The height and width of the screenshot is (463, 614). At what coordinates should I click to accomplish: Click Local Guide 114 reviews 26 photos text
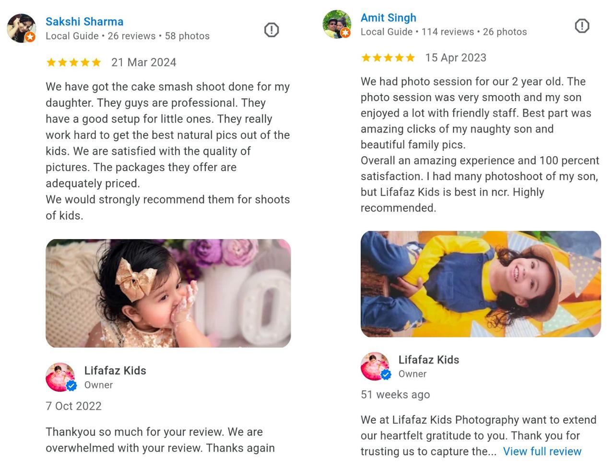coord(444,32)
